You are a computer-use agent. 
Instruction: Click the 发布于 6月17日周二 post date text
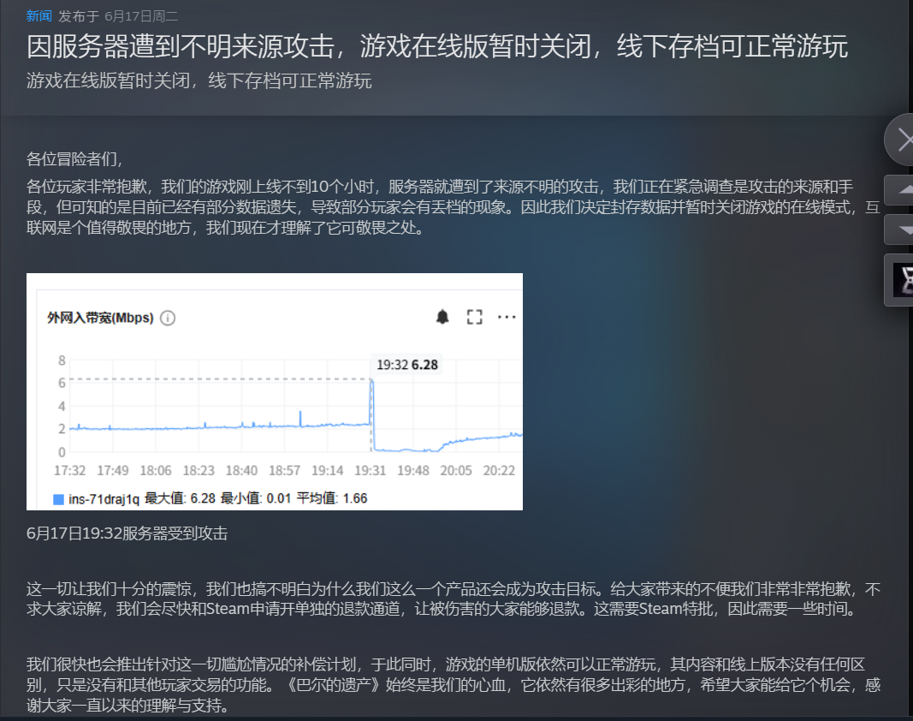click(x=118, y=15)
